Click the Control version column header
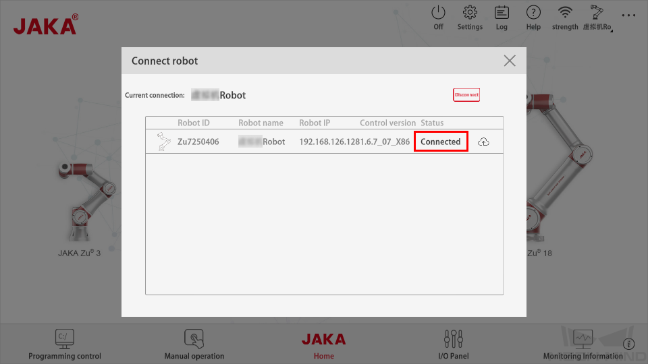 387,123
